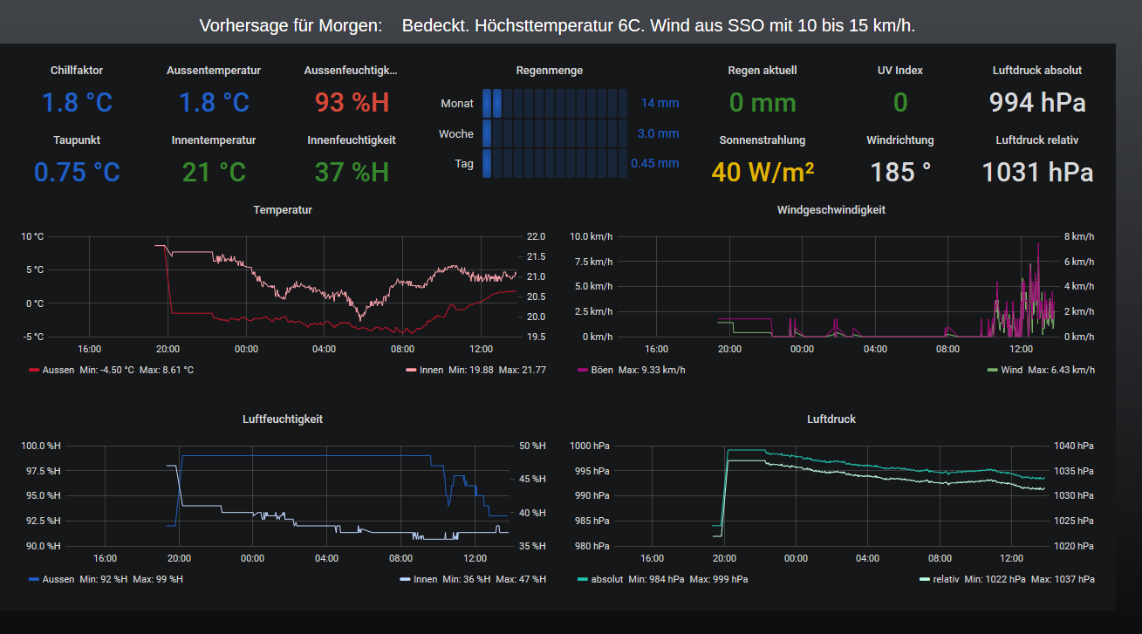Click the Tag rain bar gauge

pos(555,163)
